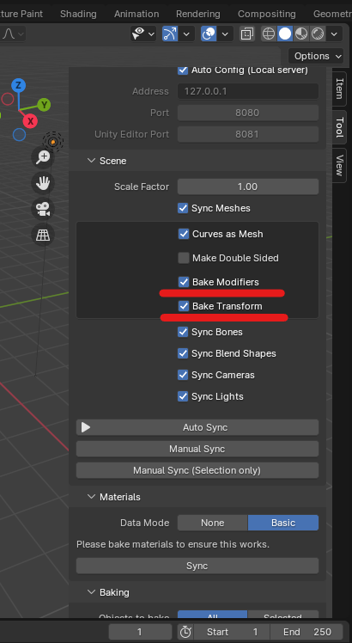352x643 pixels.
Task: Open the Tool sidebar tab
Action: 339,127
